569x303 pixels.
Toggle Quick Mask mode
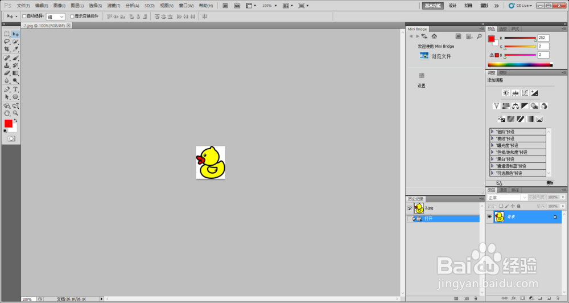11,138
